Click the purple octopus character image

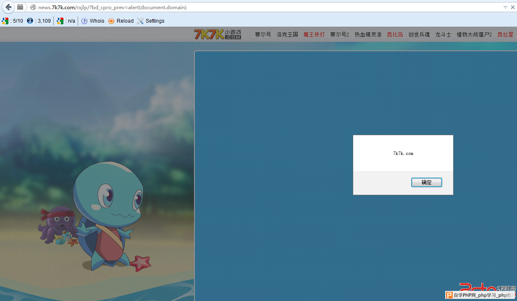tap(58, 225)
